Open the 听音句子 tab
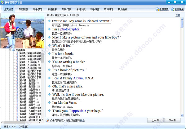The height and width of the screenshot is (129, 186). click(66, 9)
